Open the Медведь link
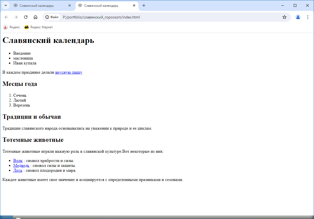The width and height of the screenshot is (314, 219). (x=21, y=166)
